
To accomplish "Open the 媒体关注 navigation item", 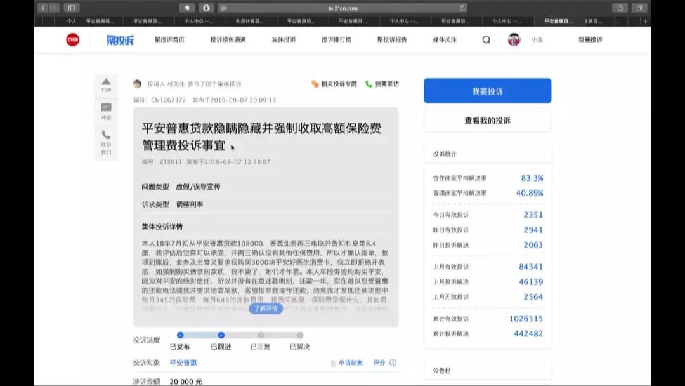I will (x=445, y=40).
